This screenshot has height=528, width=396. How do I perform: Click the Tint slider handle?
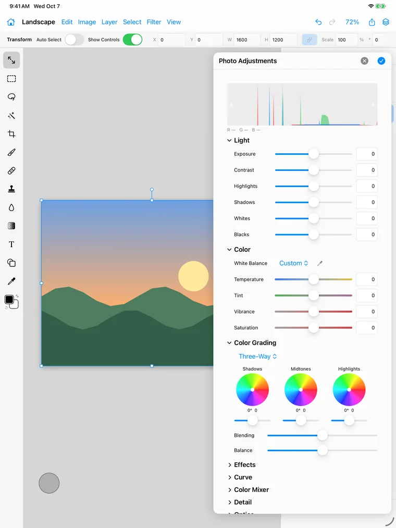point(314,296)
